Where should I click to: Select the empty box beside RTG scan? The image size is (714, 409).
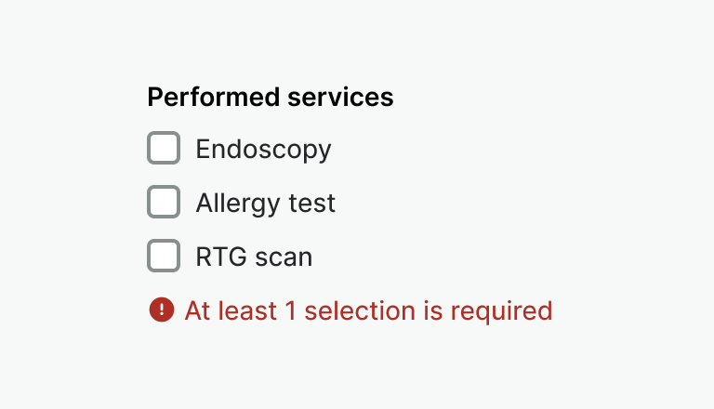[164, 257]
